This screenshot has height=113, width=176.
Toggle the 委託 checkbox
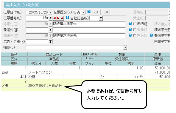pyautogui.click(x=134, y=30)
